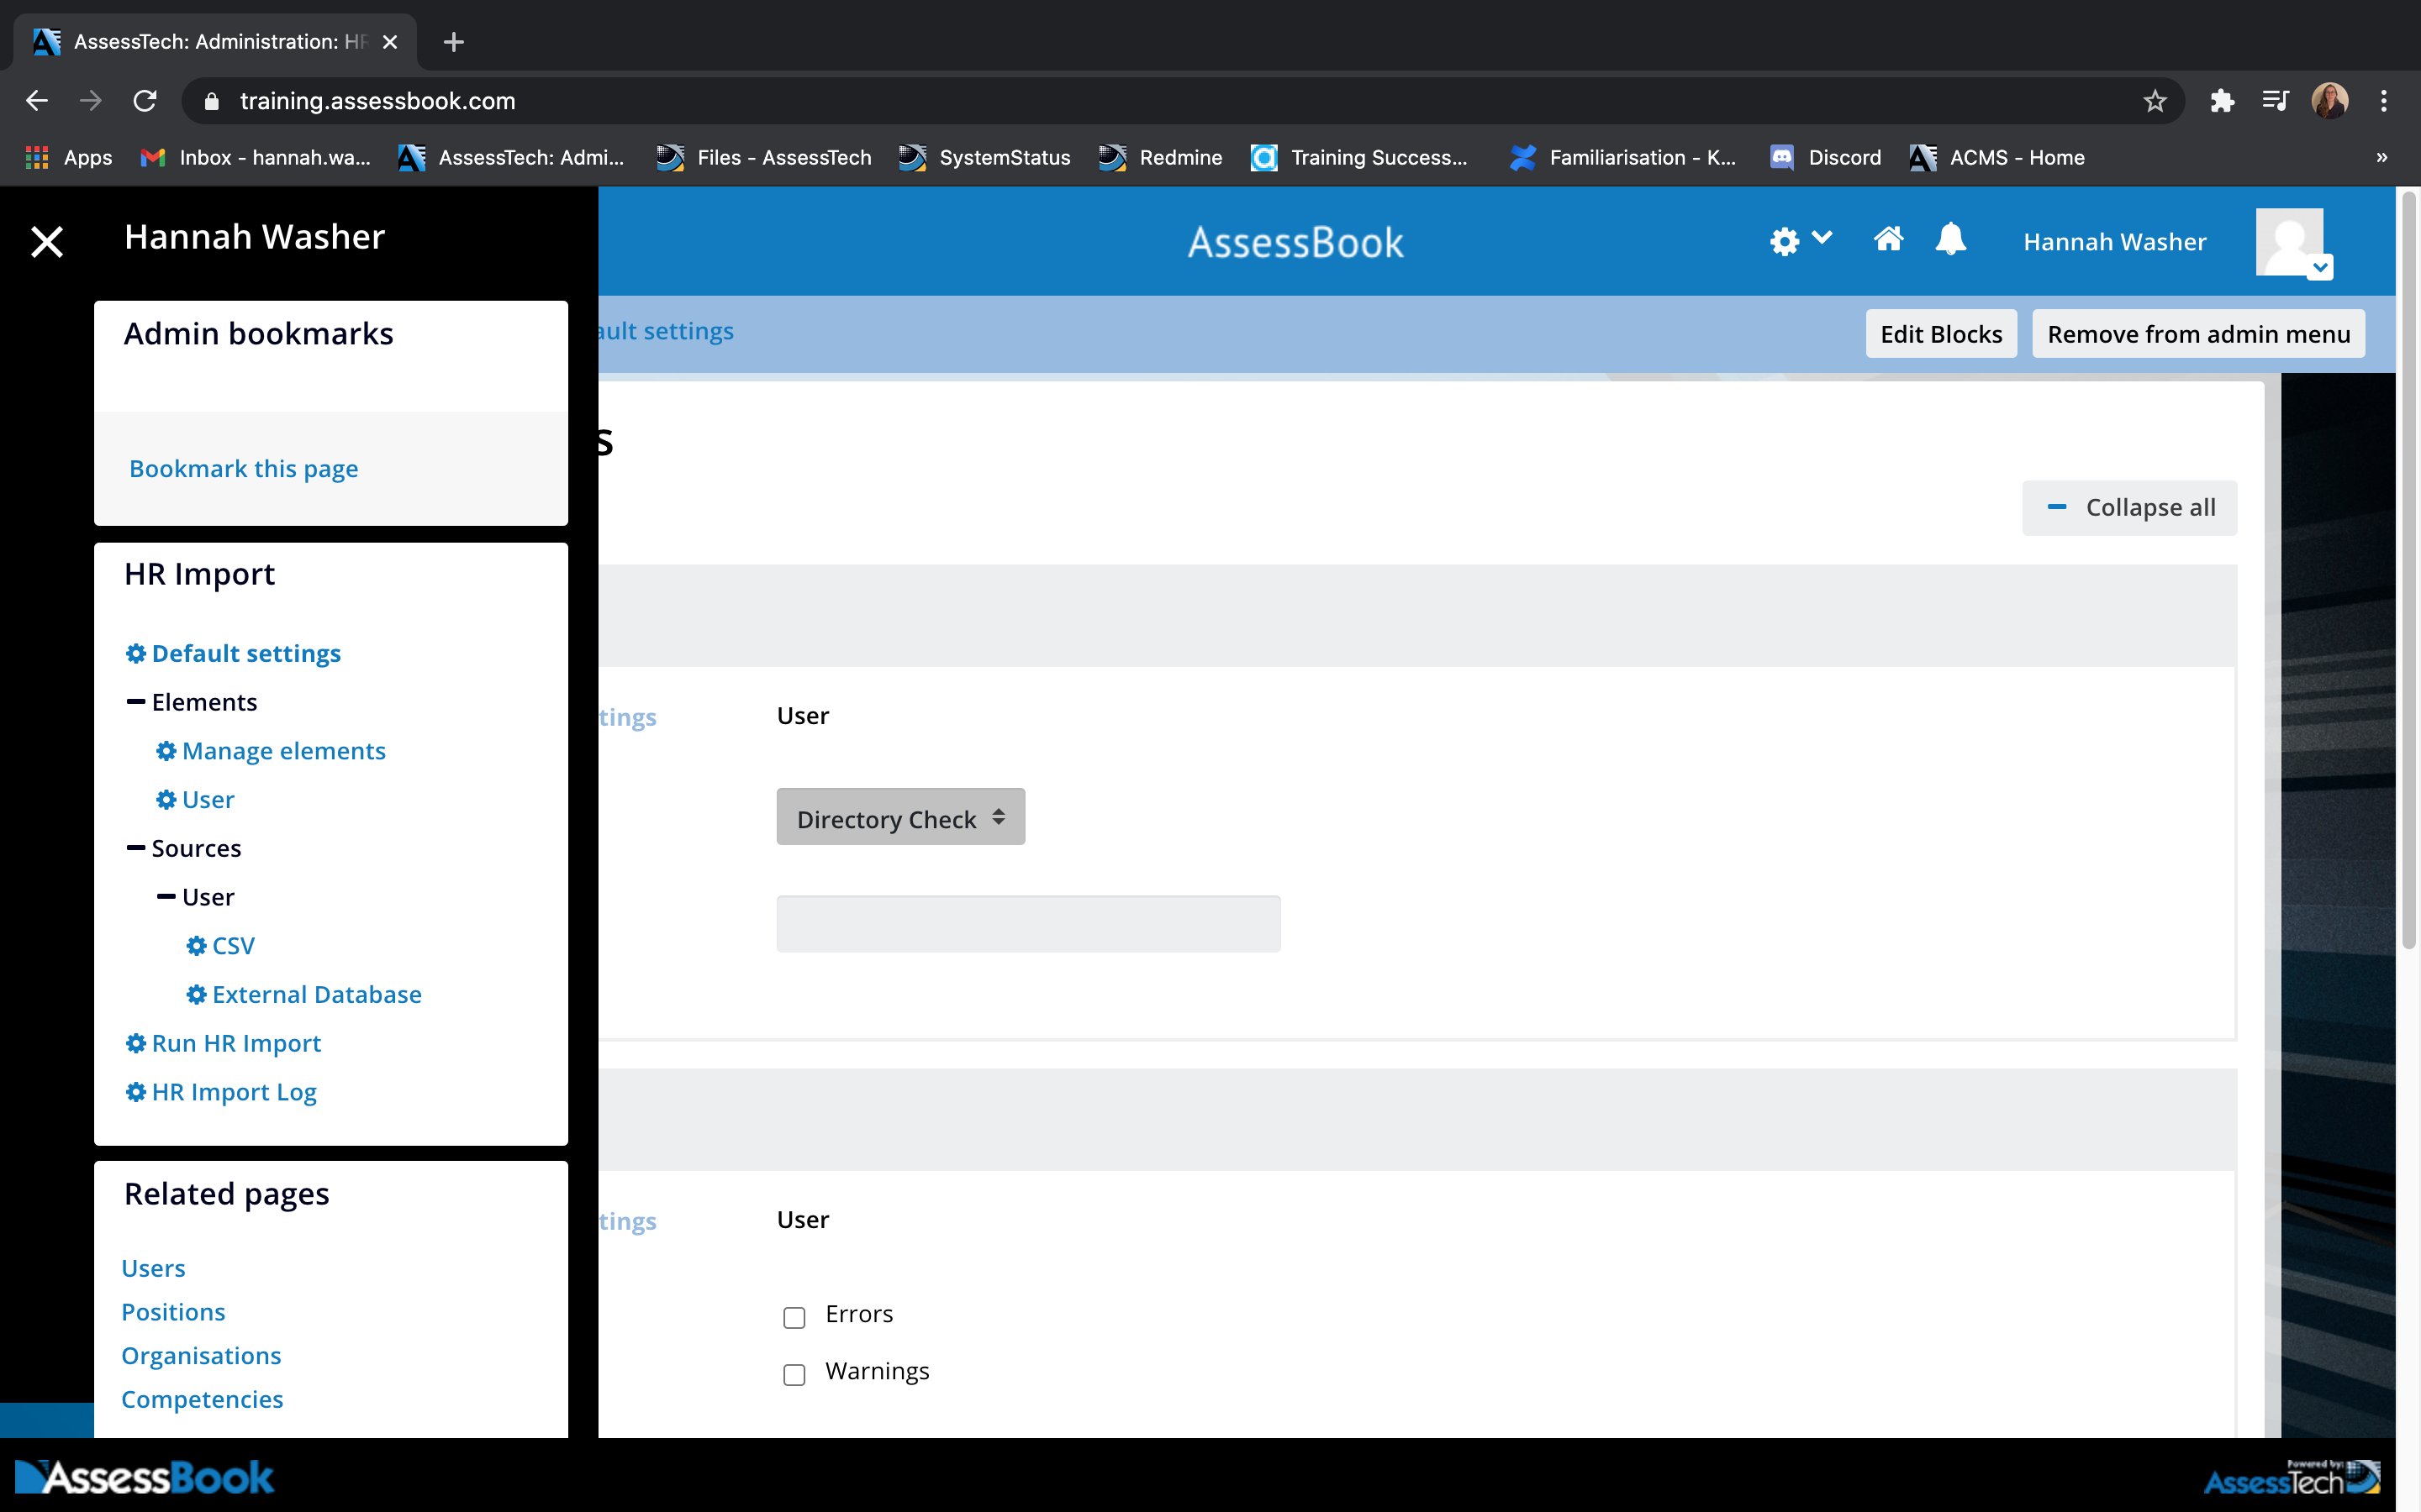This screenshot has height=1512, width=2421.
Task: Go forward in browser history
Action: [x=91, y=101]
